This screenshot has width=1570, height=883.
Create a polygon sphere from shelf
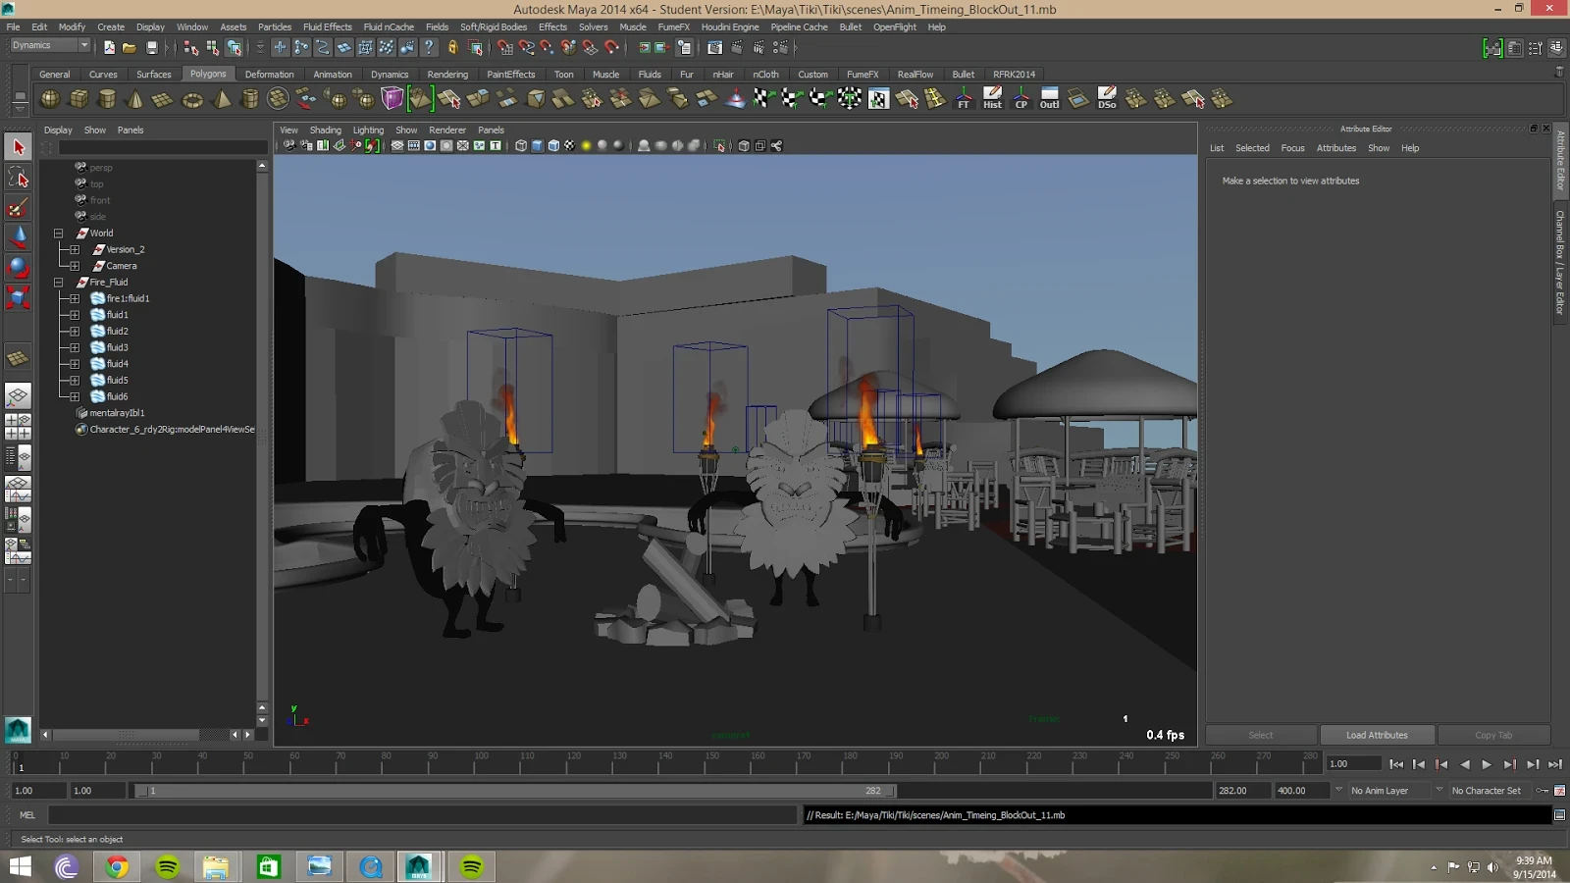50,99
